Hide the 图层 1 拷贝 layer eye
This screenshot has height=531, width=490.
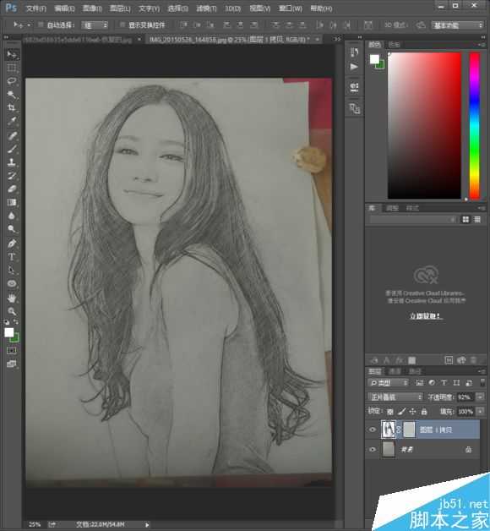click(x=373, y=430)
